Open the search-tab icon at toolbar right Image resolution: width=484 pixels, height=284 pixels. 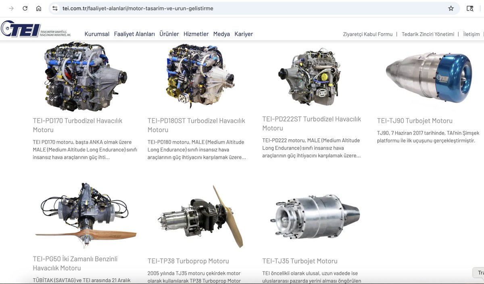470,8
